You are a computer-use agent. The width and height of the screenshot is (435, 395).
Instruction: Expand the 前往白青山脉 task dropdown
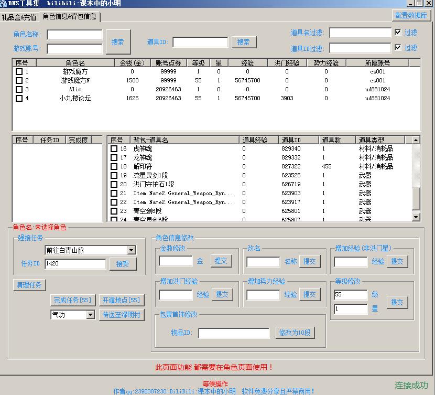[x=131, y=251]
